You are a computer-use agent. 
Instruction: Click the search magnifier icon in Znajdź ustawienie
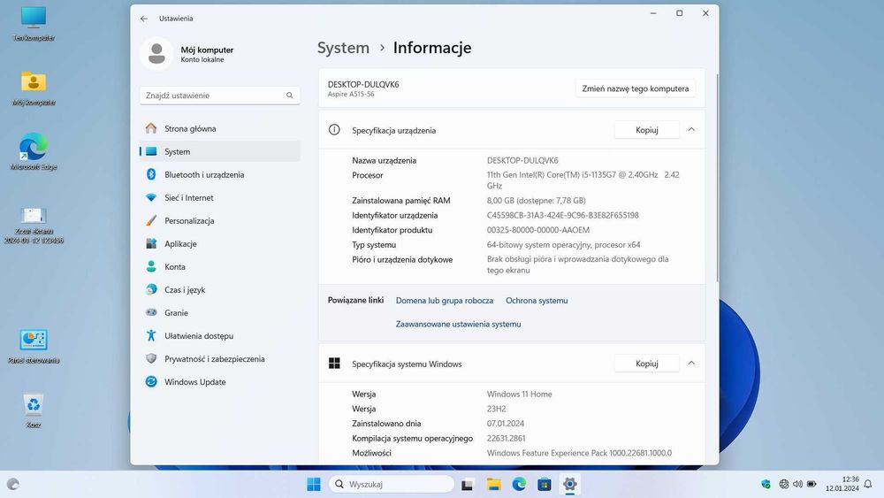tap(289, 96)
